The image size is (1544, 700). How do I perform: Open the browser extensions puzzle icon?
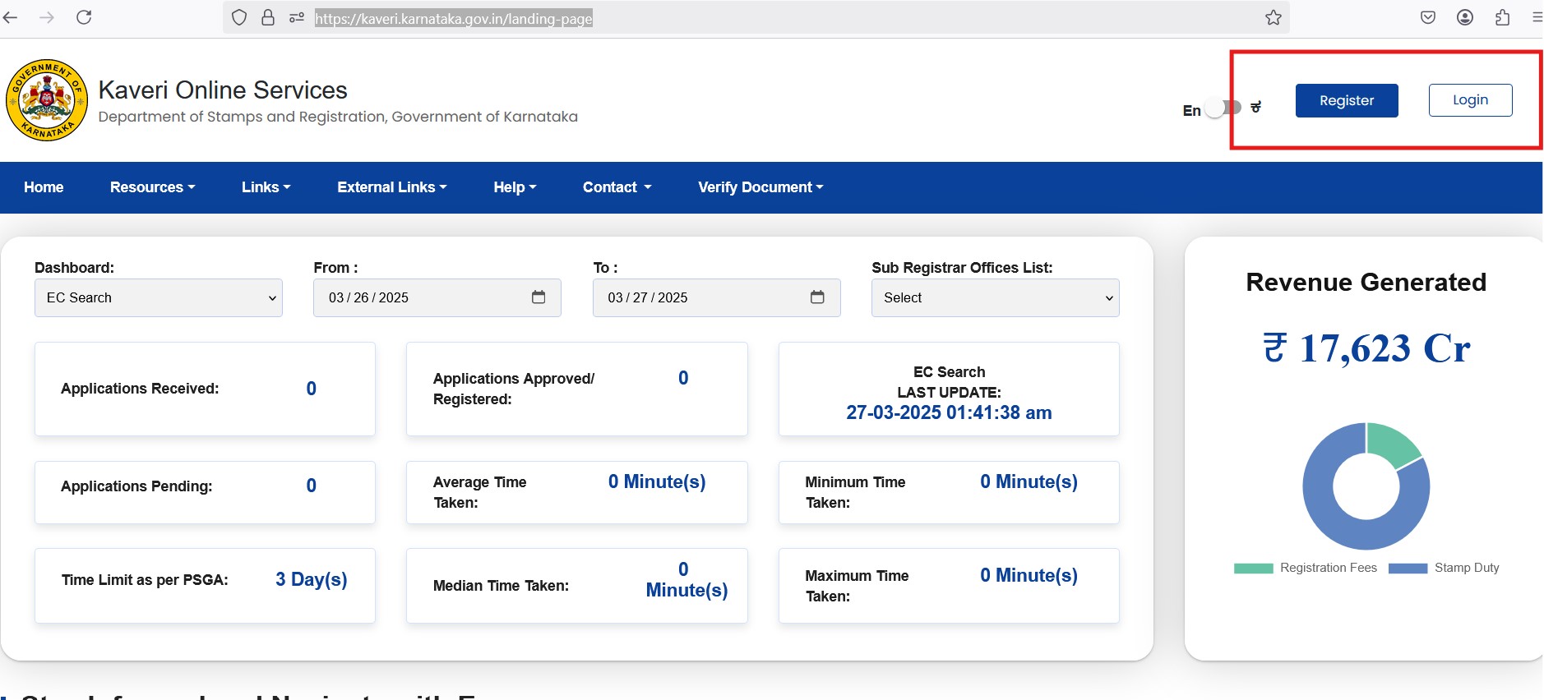click(x=1502, y=17)
